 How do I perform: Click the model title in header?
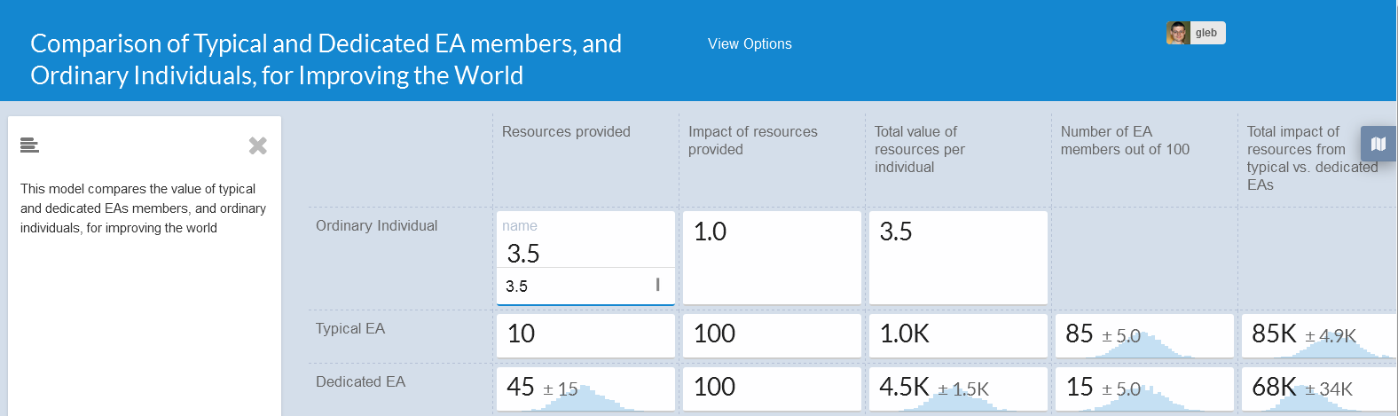click(326, 59)
